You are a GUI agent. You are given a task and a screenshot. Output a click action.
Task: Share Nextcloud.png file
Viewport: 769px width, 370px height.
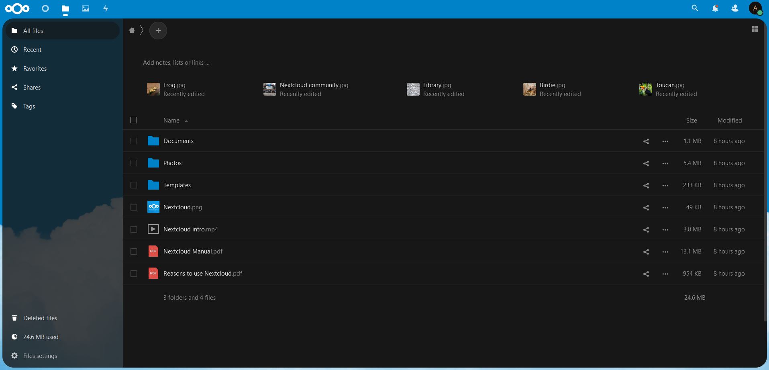[x=646, y=208]
